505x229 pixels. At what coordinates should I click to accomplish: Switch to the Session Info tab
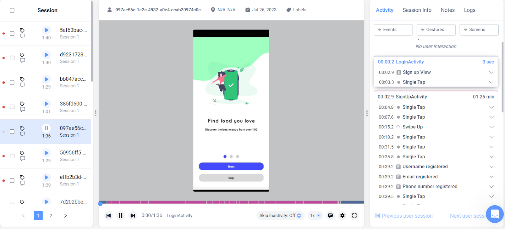tap(417, 10)
